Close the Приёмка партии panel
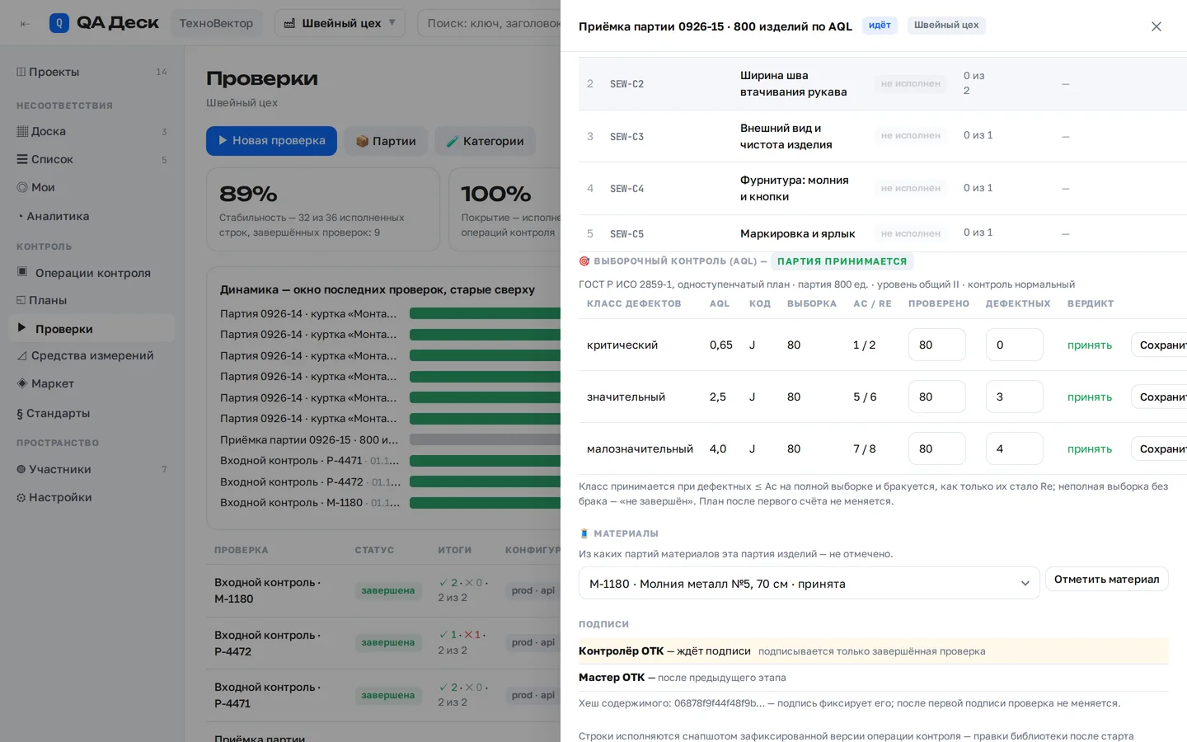The width and height of the screenshot is (1187, 742). coord(1157,26)
